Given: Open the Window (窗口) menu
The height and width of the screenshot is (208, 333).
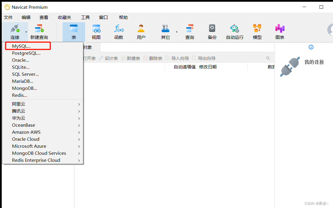Looking at the screenshot, I should [103, 18].
